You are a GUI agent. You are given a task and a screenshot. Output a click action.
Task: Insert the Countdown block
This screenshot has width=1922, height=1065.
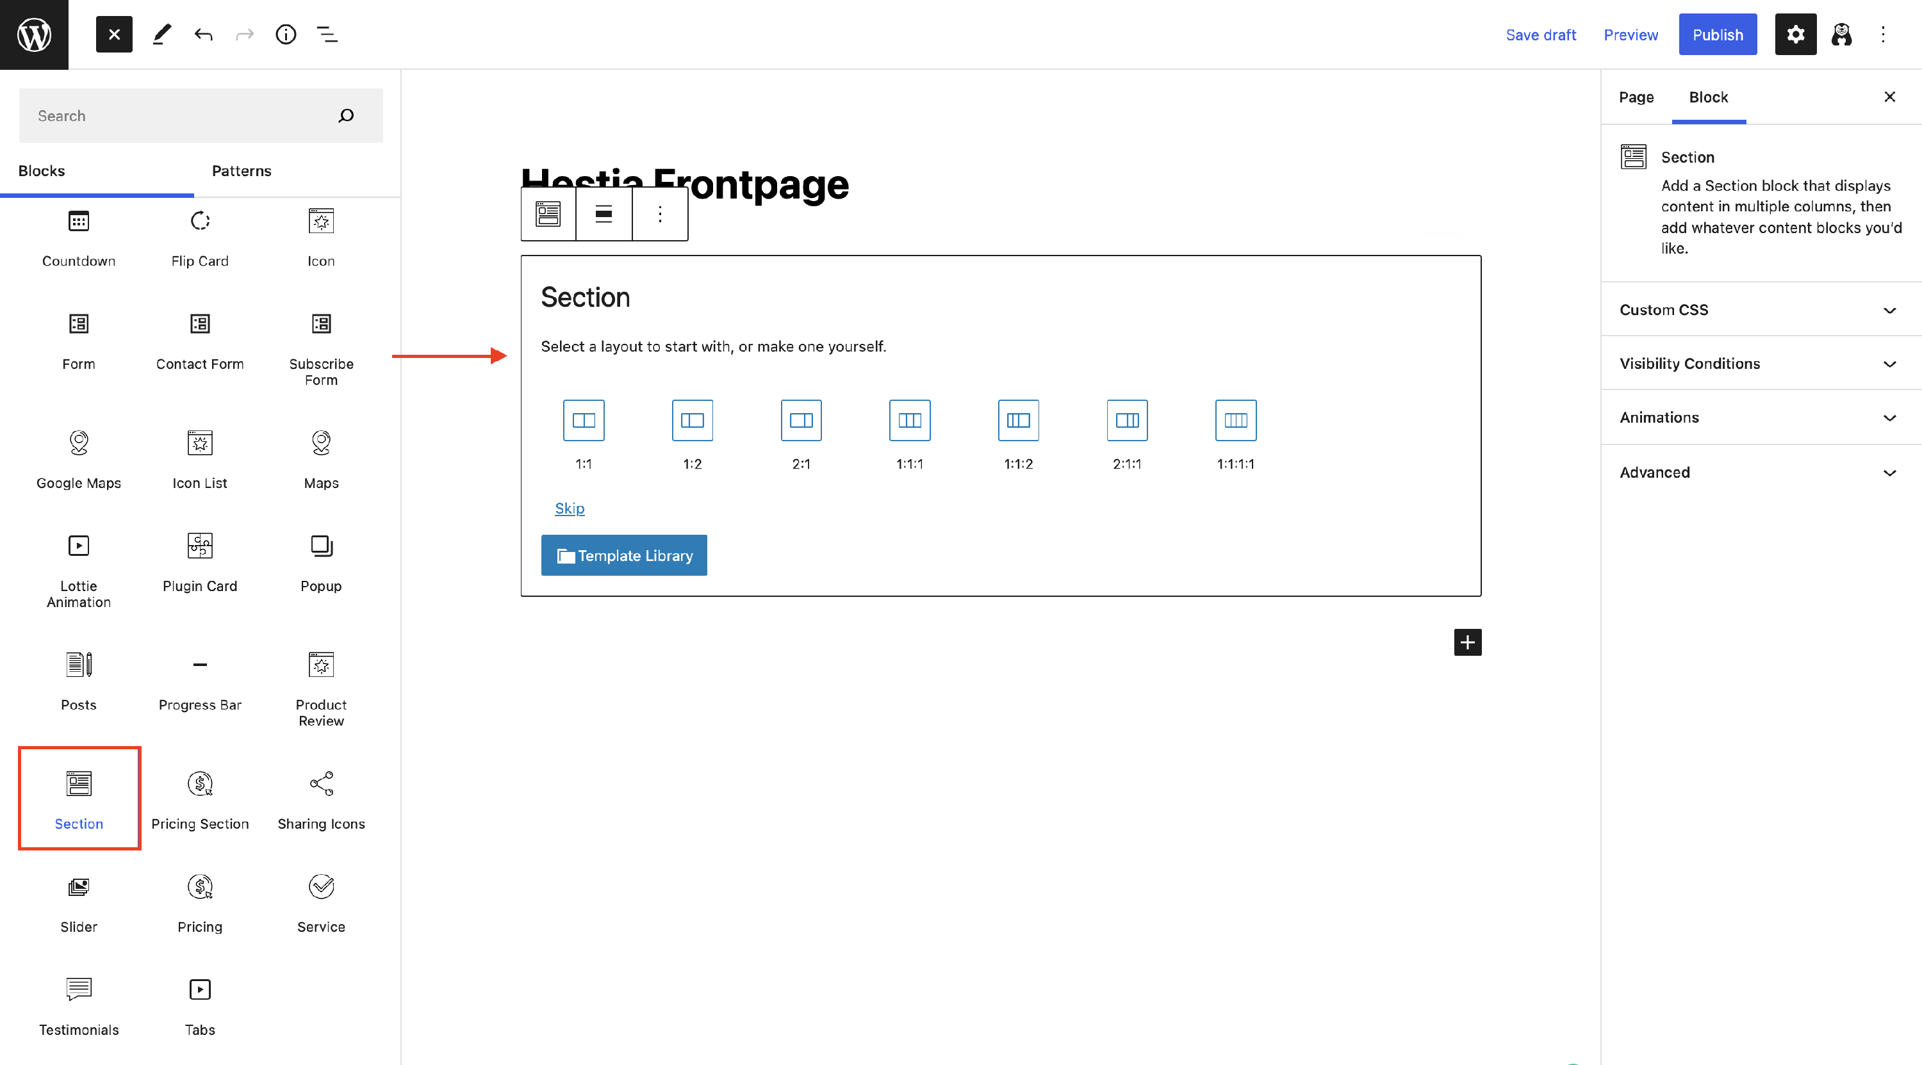point(78,238)
